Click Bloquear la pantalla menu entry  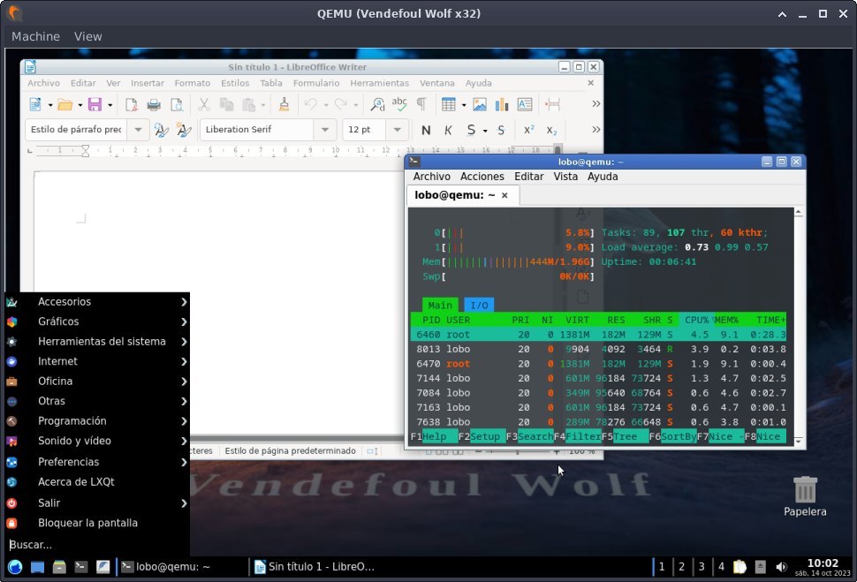click(97, 523)
